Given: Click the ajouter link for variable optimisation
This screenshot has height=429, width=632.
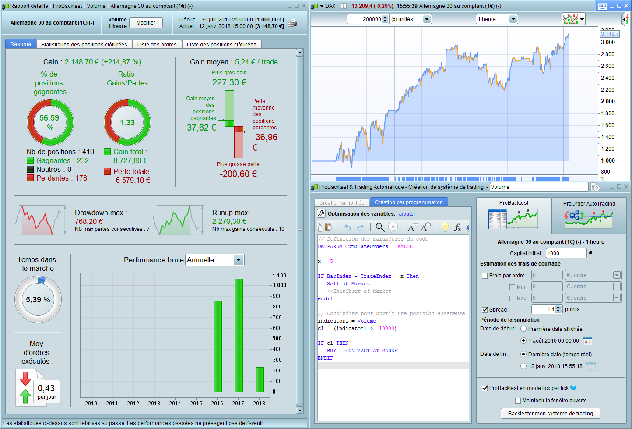Looking at the screenshot, I should (407, 214).
